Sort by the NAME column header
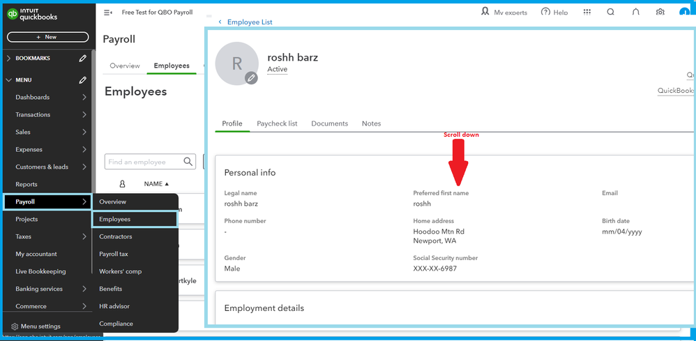The width and height of the screenshot is (696, 341). coord(156,184)
